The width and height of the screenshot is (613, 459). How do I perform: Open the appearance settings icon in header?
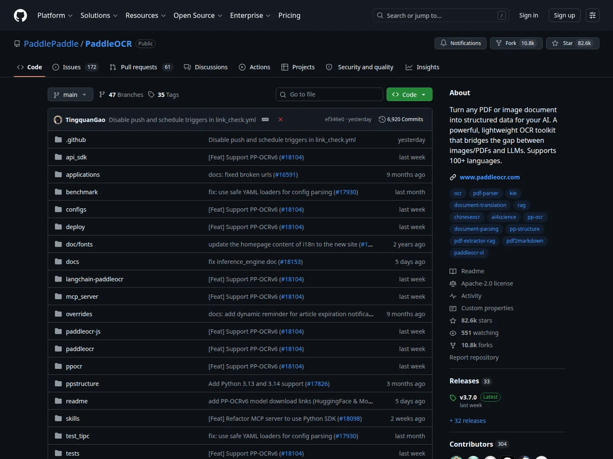pos(592,15)
